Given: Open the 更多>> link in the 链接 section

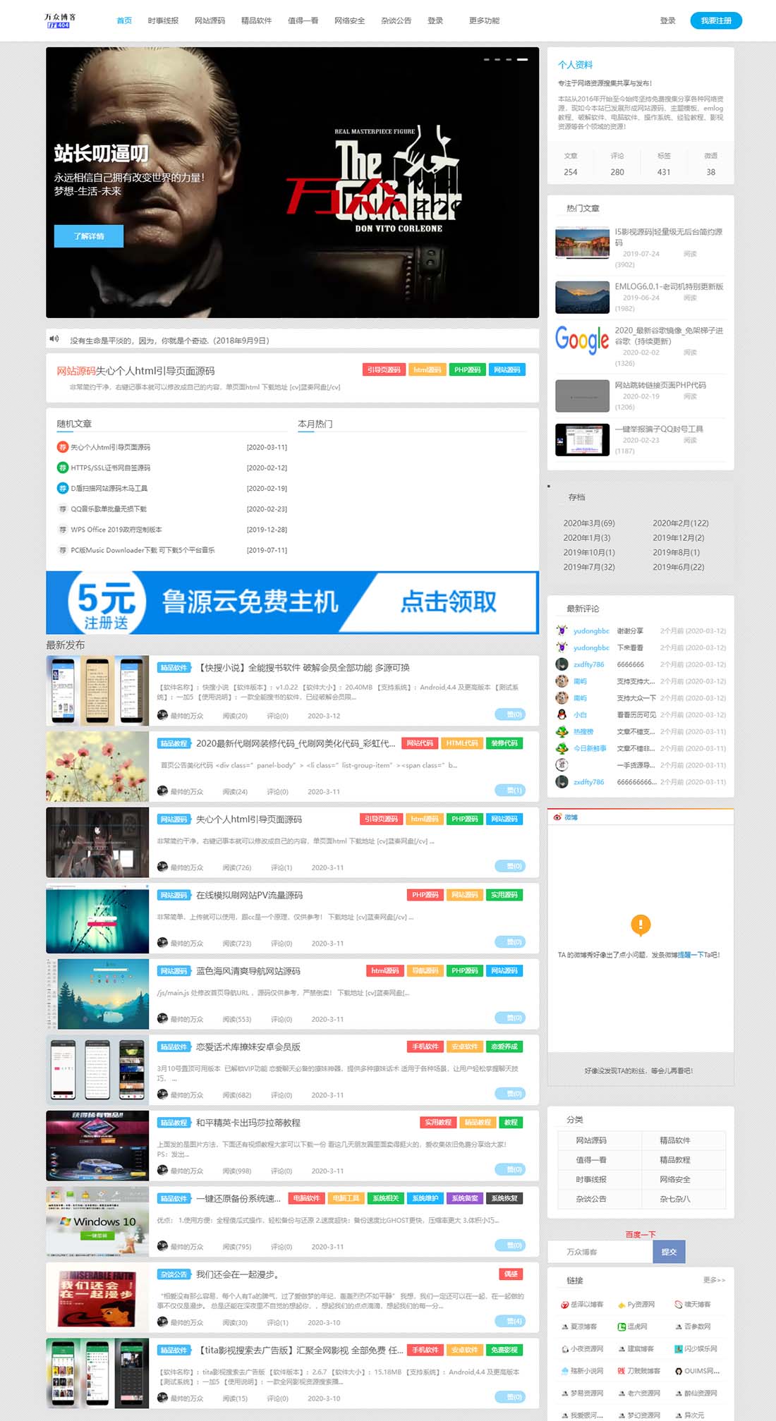Looking at the screenshot, I should (714, 1280).
